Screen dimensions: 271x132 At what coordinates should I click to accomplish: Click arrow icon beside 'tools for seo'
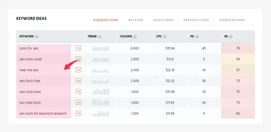pos(78,48)
